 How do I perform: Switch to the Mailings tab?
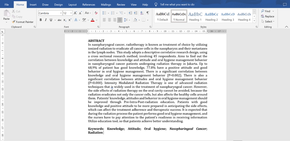(106, 5)
